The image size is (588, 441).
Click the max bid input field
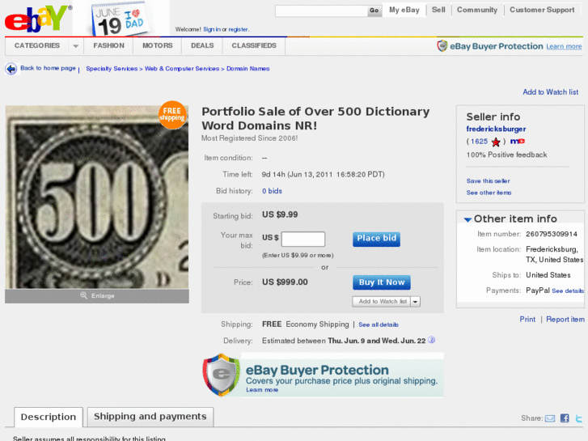click(x=302, y=239)
